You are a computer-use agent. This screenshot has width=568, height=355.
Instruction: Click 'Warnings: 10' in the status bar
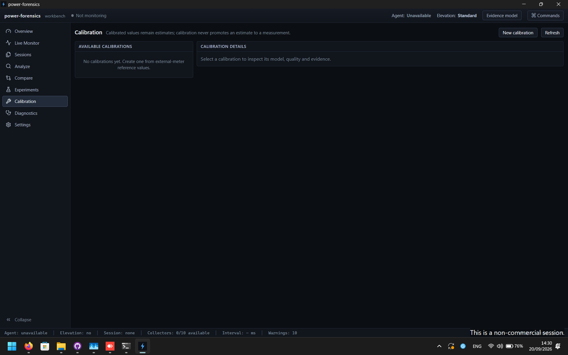pyautogui.click(x=283, y=333)
